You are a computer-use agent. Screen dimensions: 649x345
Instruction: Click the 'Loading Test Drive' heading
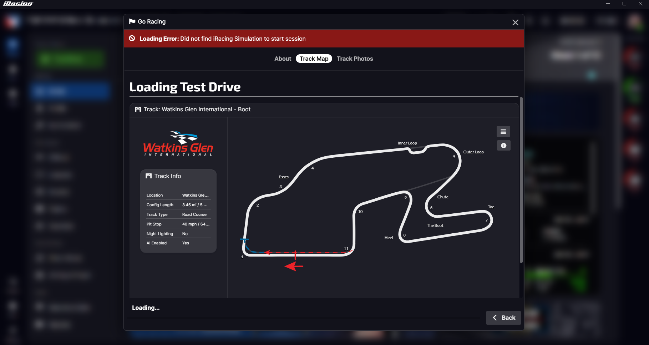[185, 87]
